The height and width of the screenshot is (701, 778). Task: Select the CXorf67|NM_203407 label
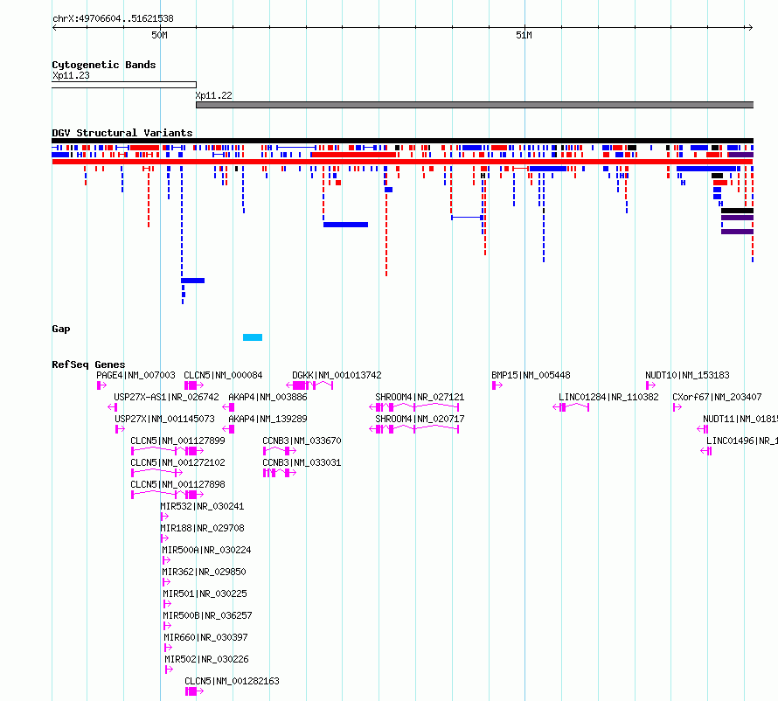click(x=717, y=397)
